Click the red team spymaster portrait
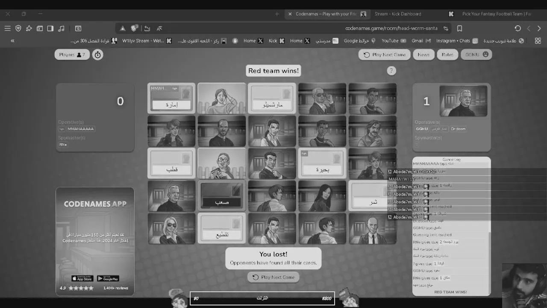The height and width of the screenshot is (308, 547). [x=463, y=101]
